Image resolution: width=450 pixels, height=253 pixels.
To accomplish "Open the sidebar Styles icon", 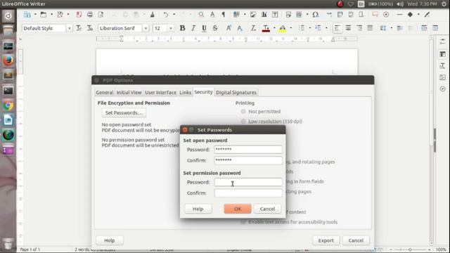I will point(442,65).
